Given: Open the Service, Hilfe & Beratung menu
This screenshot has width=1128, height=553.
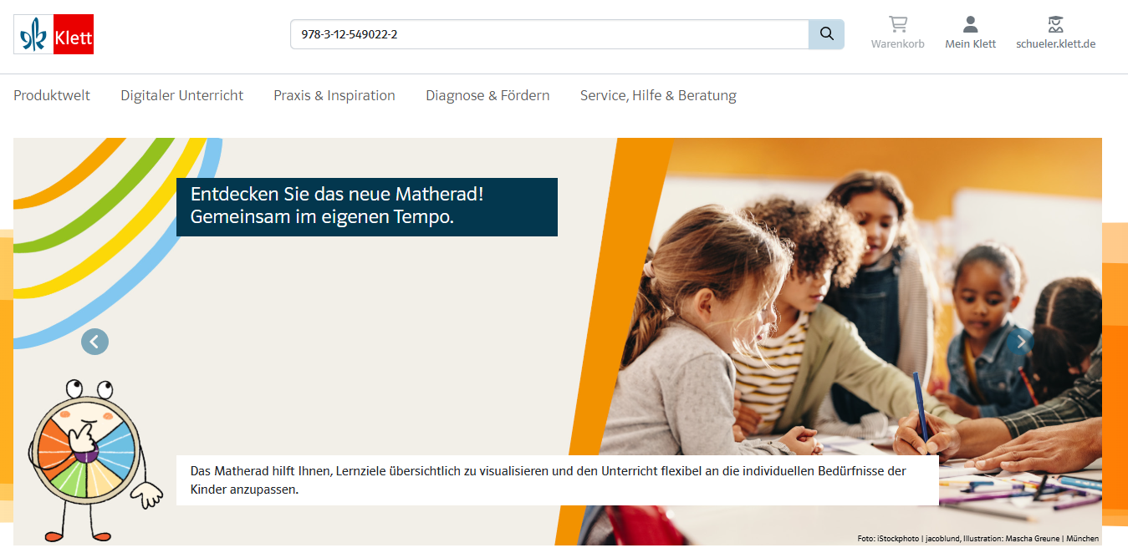Looking at the screenshot, I should pos(658,95).
